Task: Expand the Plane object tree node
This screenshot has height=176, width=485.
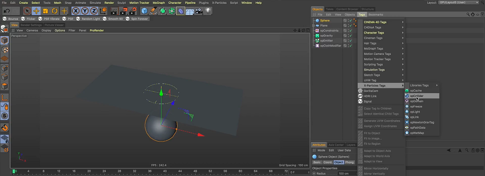Action: (314, 26)
